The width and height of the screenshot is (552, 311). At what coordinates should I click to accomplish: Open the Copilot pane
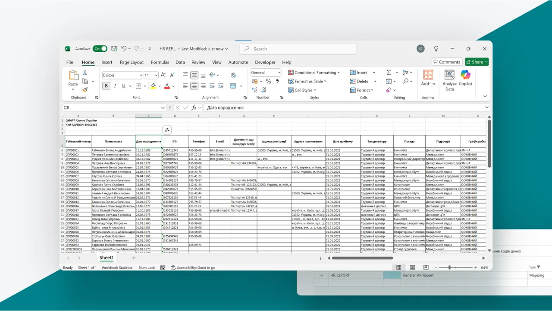pyautogui.click(x=465, y=80)
